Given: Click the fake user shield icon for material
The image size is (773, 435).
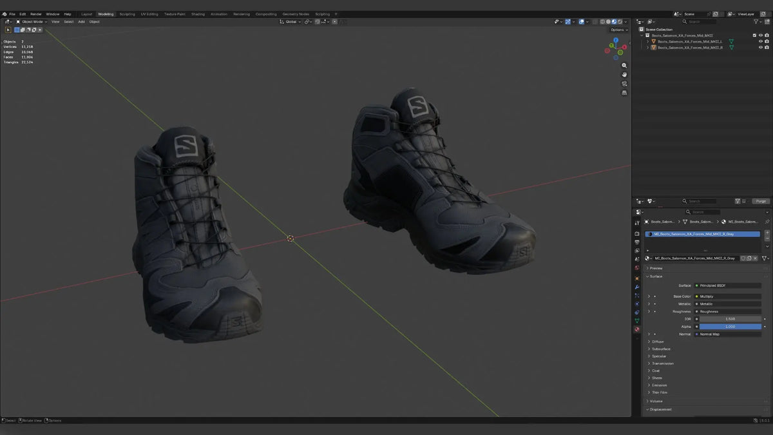Looking at the screenshot, I should click(x=743, y=258).
